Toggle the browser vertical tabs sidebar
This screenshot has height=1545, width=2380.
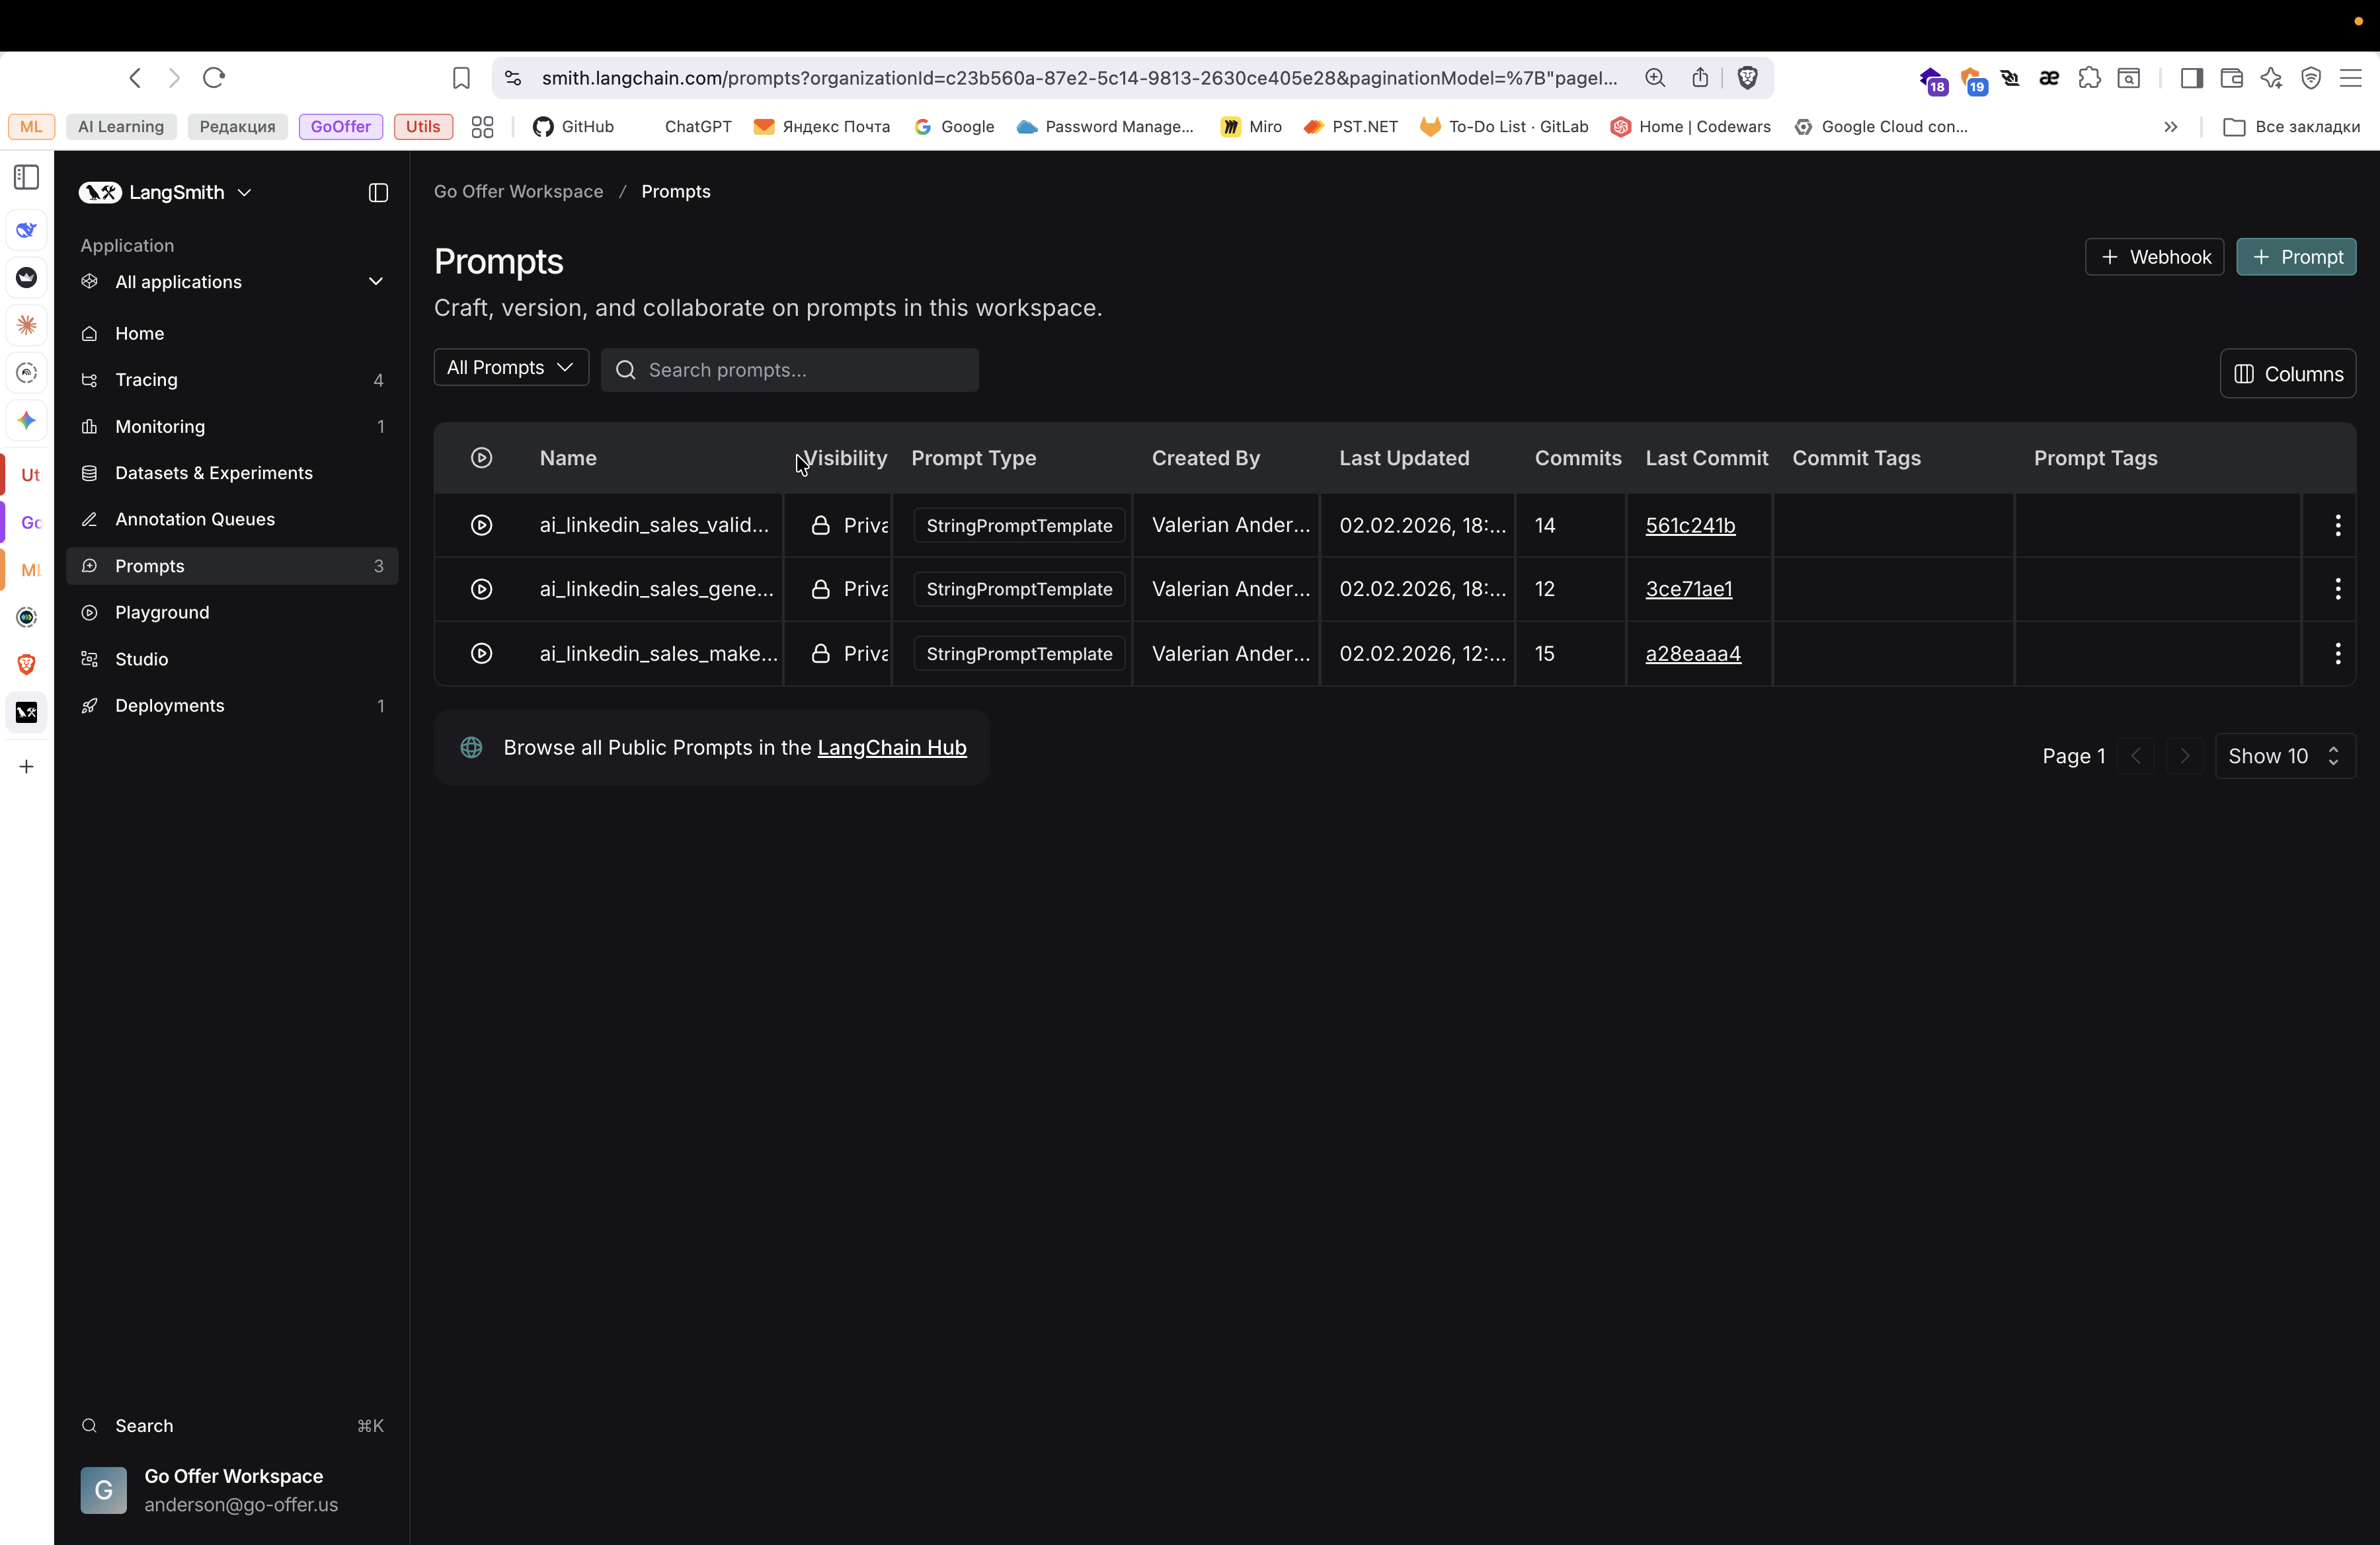pyautogui.click(x=26, y=178)
